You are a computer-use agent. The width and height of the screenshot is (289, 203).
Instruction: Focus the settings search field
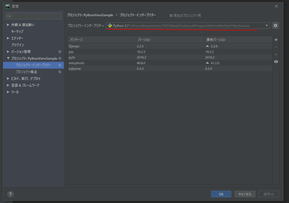point(34,16)
